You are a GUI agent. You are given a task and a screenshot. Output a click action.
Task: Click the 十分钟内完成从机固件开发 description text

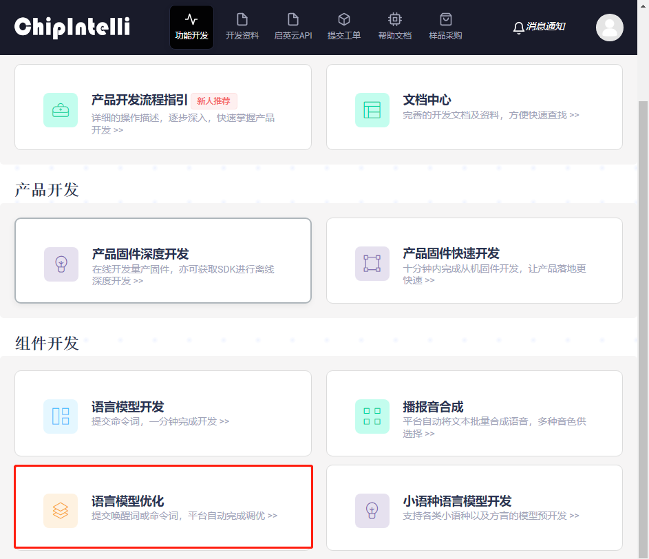[x=495, y=275]
